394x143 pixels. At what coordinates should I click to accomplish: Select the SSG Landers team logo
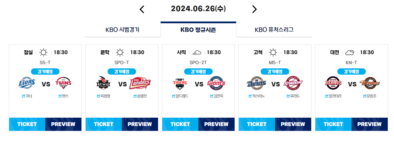140,83
